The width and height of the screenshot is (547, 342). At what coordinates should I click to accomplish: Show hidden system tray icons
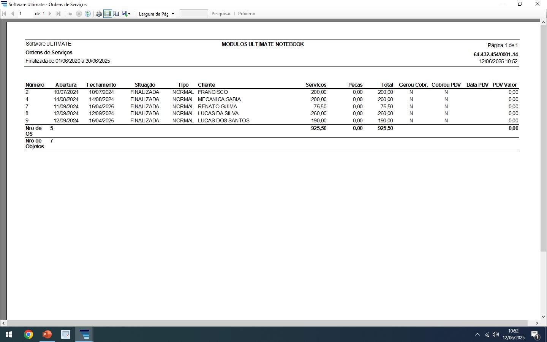pyautogui.click(x=477, y=335)
